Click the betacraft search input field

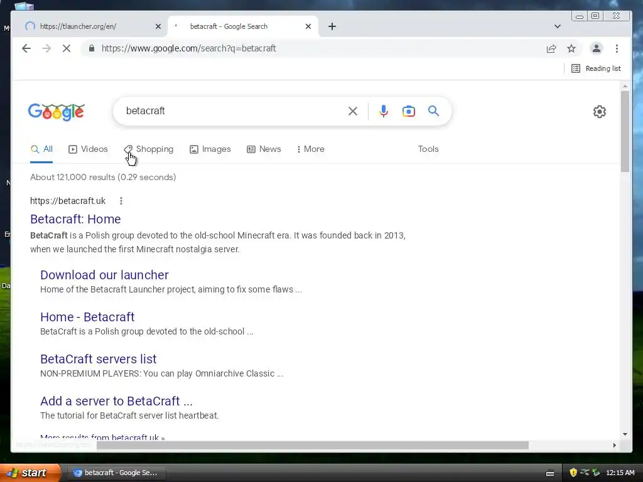(234, 111)
